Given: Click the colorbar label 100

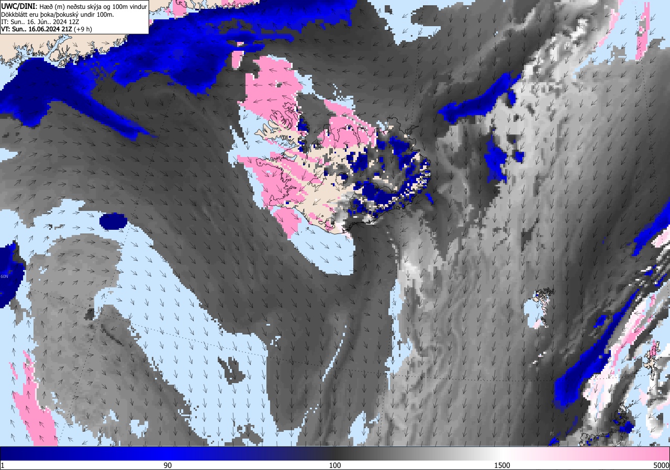Looking at the screenshot, I should click(x=335, y=466).
